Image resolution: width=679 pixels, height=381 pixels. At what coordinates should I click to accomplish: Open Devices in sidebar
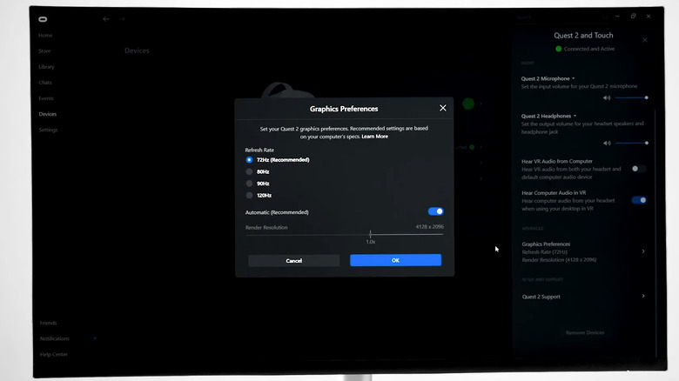[x=48, y=114]
